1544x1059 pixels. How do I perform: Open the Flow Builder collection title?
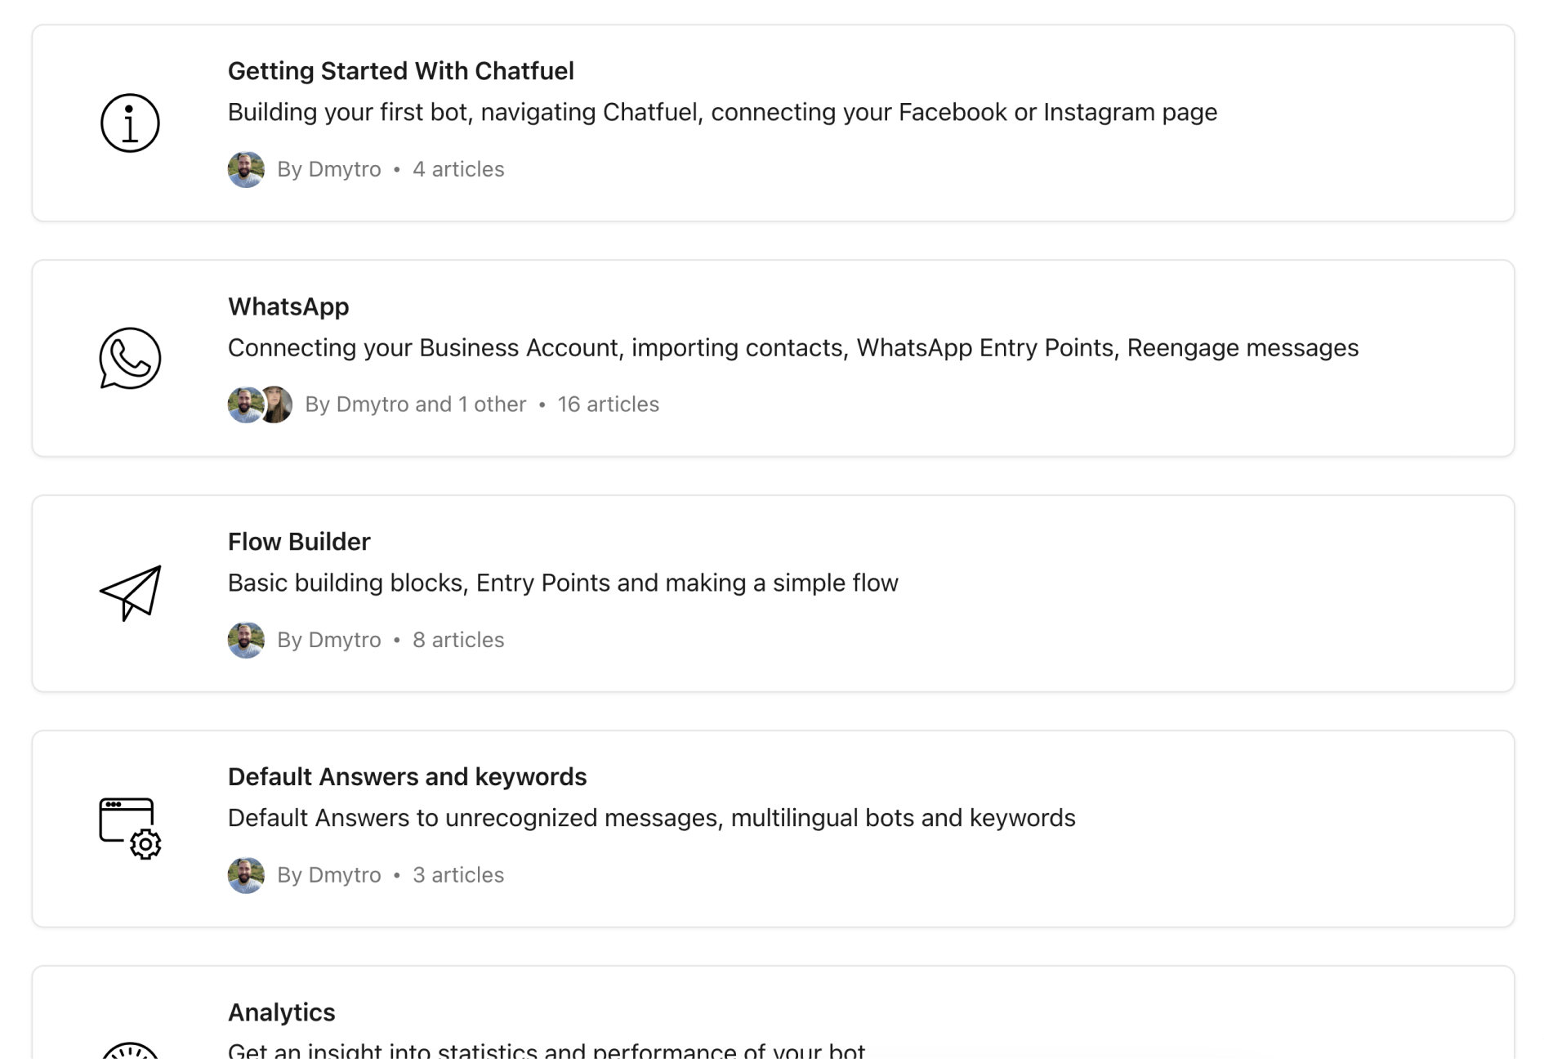pos(299,542)
